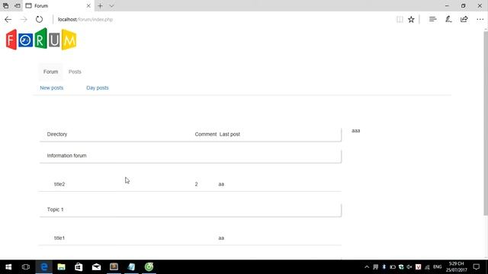Add page to favorites star
Screen dimensions: 488x274
[411, 19]
